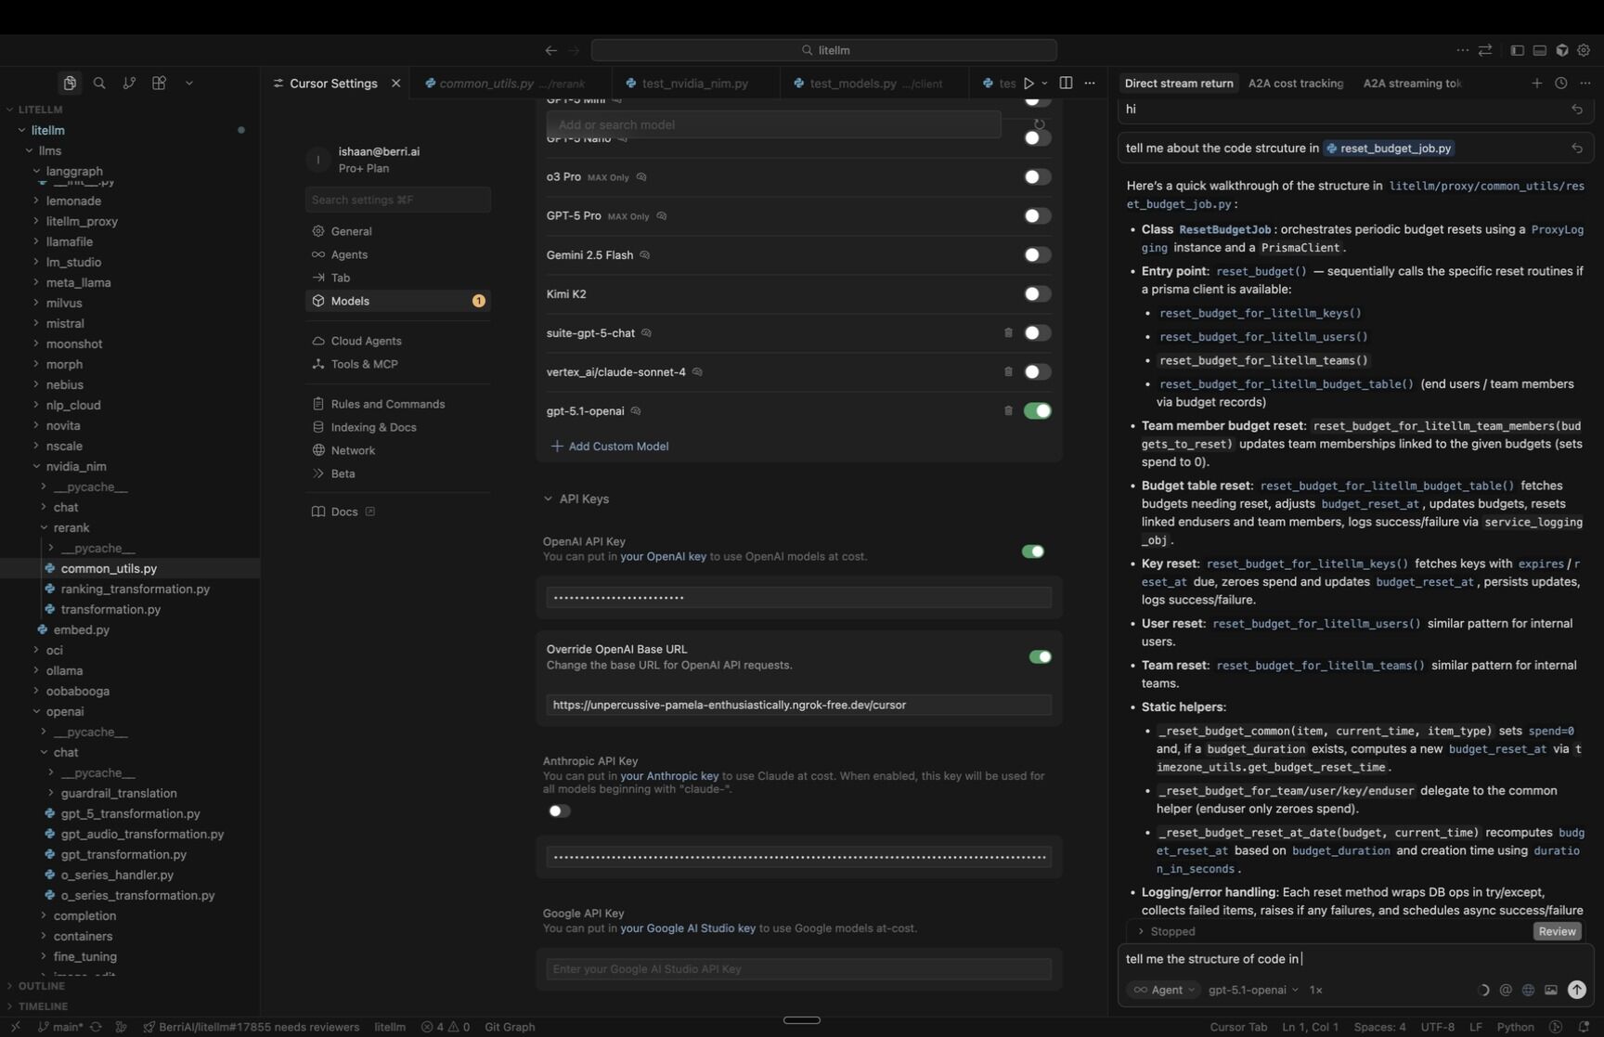The width and height of the screenshot is (1604, 1037).
Task: Click the OpenAI base URL input field
Action: [x=798, y=706]
